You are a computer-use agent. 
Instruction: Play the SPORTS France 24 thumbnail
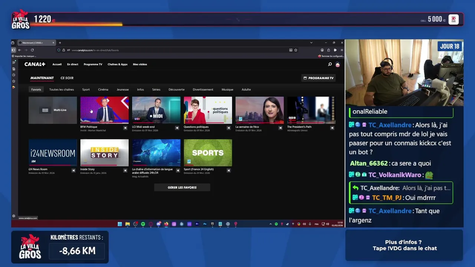click(x=208, y=152)
